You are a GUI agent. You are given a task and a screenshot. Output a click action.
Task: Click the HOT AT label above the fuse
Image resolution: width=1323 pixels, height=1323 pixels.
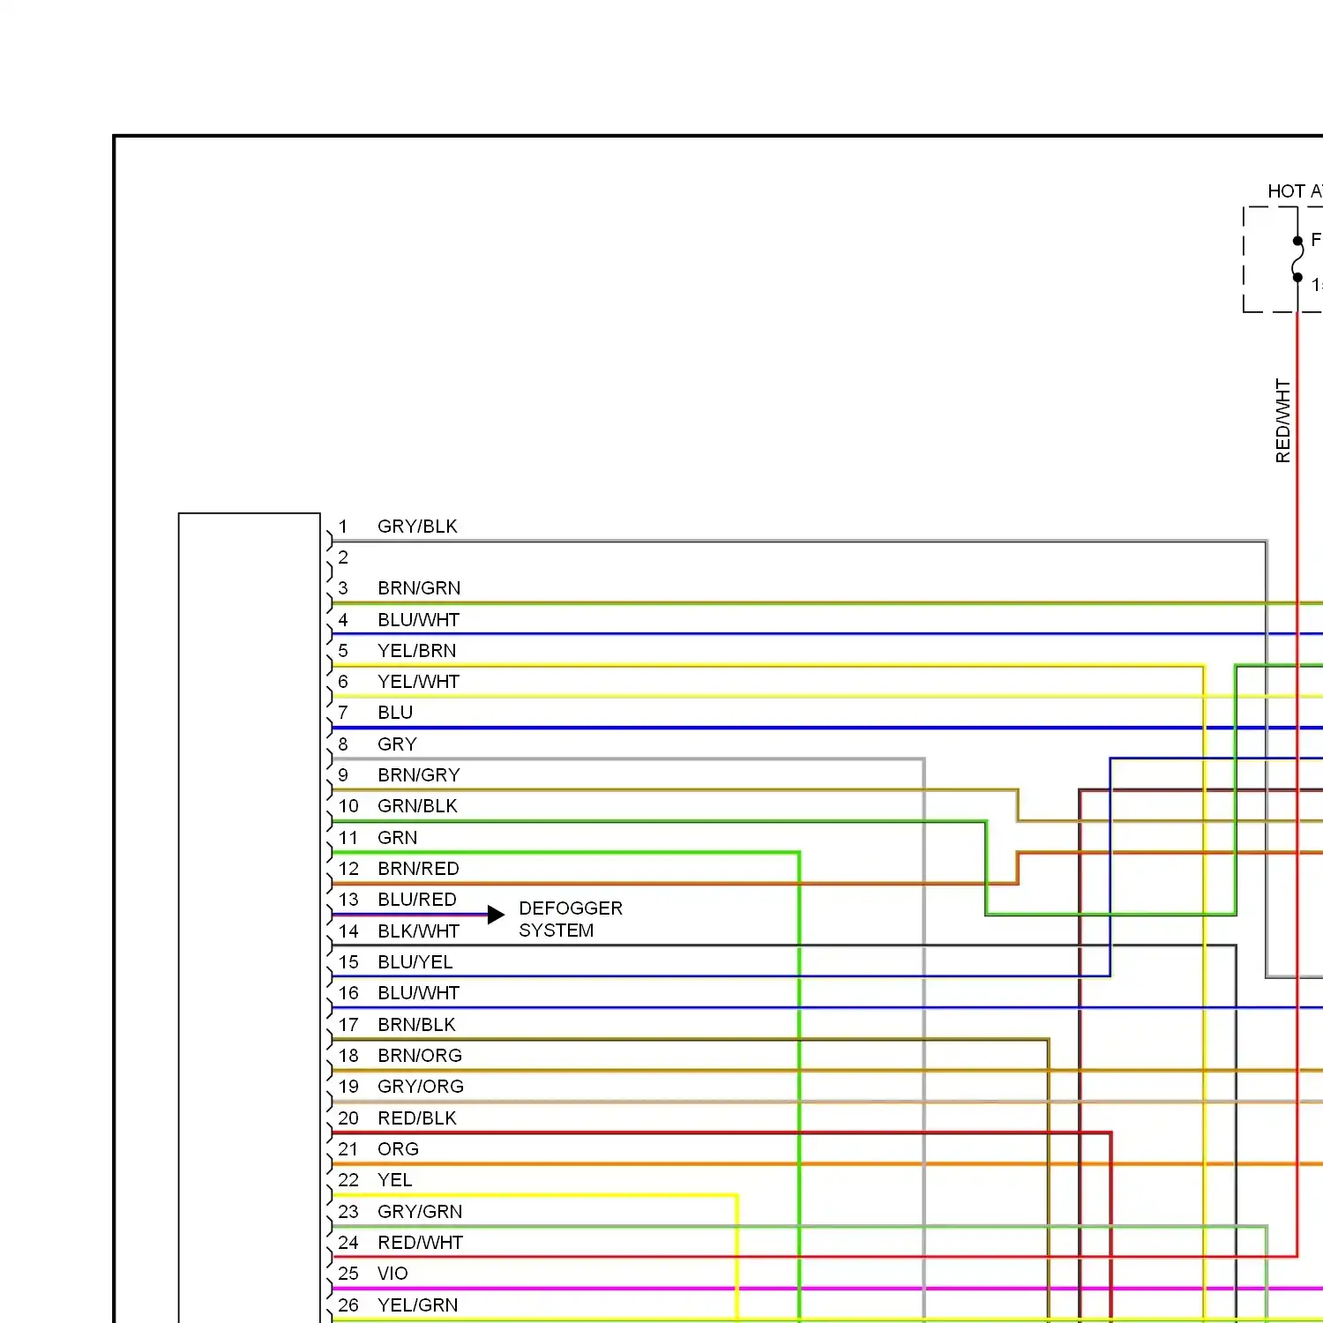1295,191
